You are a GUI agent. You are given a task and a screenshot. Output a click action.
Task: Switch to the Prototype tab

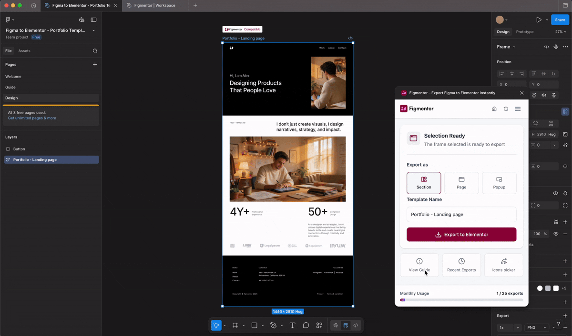[525, 32]
